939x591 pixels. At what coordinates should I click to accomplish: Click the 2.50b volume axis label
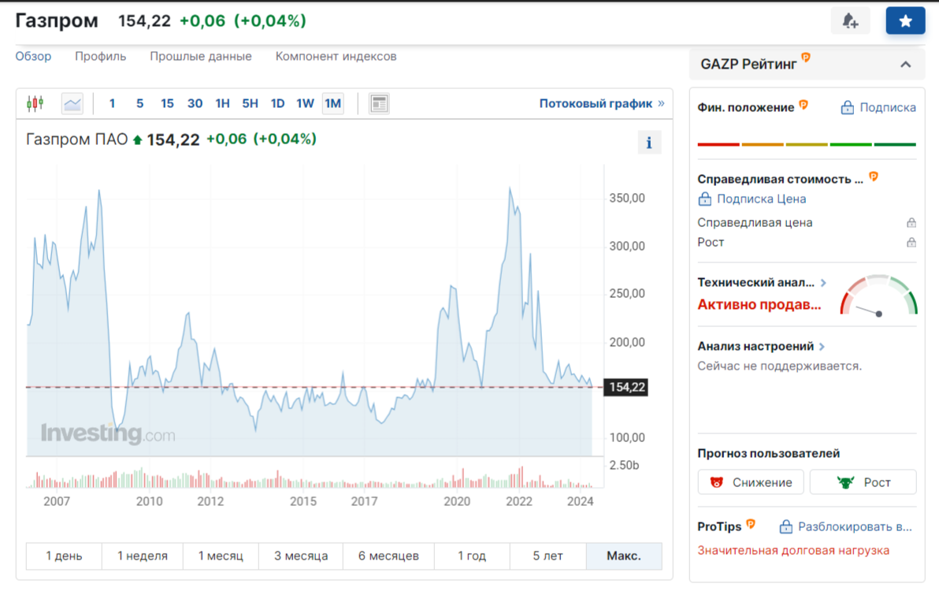pos(624,465)
